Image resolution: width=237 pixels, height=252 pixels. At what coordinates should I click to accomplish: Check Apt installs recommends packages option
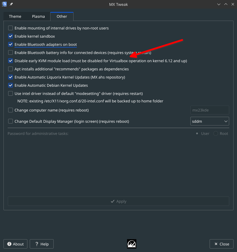point(10,69)
